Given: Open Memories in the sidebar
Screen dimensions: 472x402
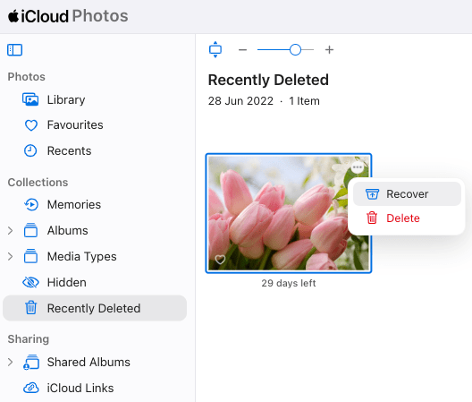Looking at the screenshot, I should [x=95, y=204].
